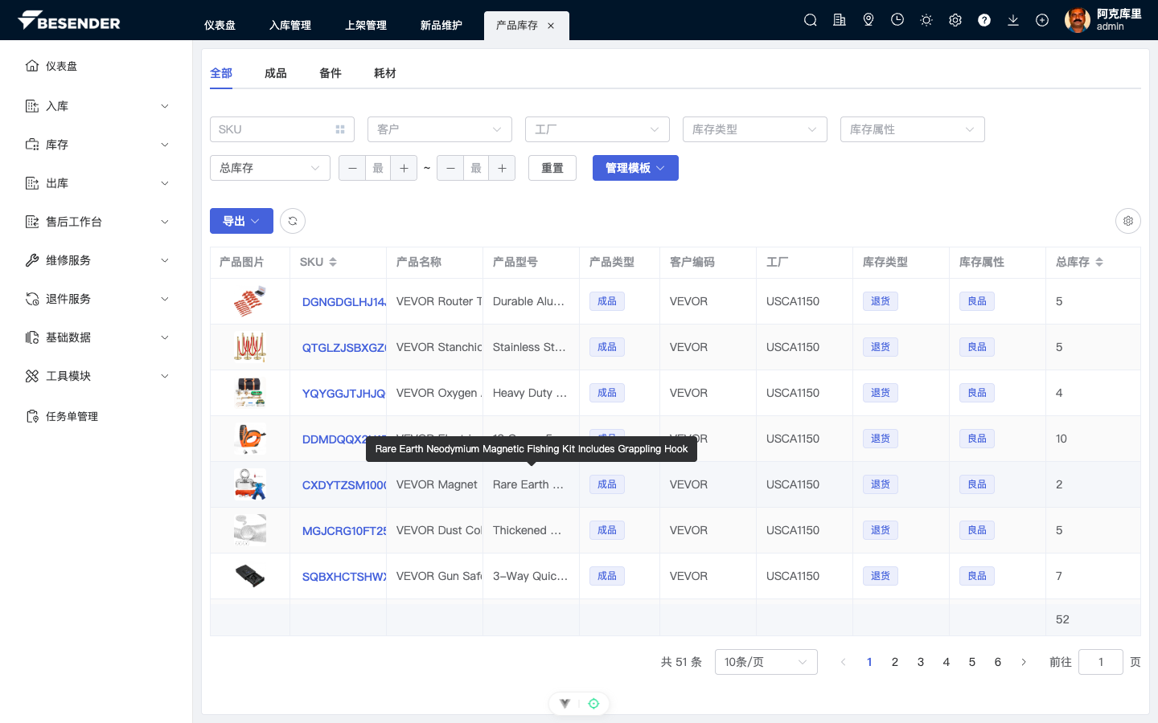Select the 全部 tab
The width and height of the screenshot is (1158, 723).
[221, 73]
